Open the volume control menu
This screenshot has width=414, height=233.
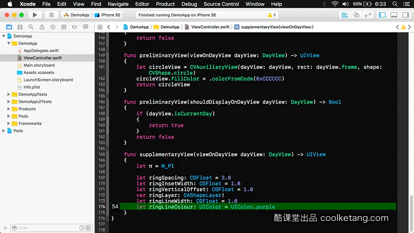click(345, 4)
